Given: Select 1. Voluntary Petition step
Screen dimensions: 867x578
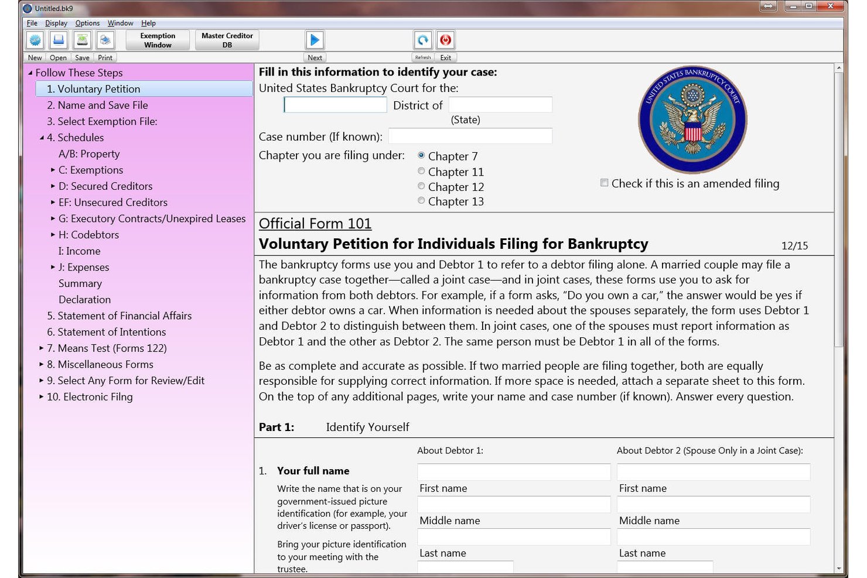Looking at the screenshot, I should (x=144, y=89).
